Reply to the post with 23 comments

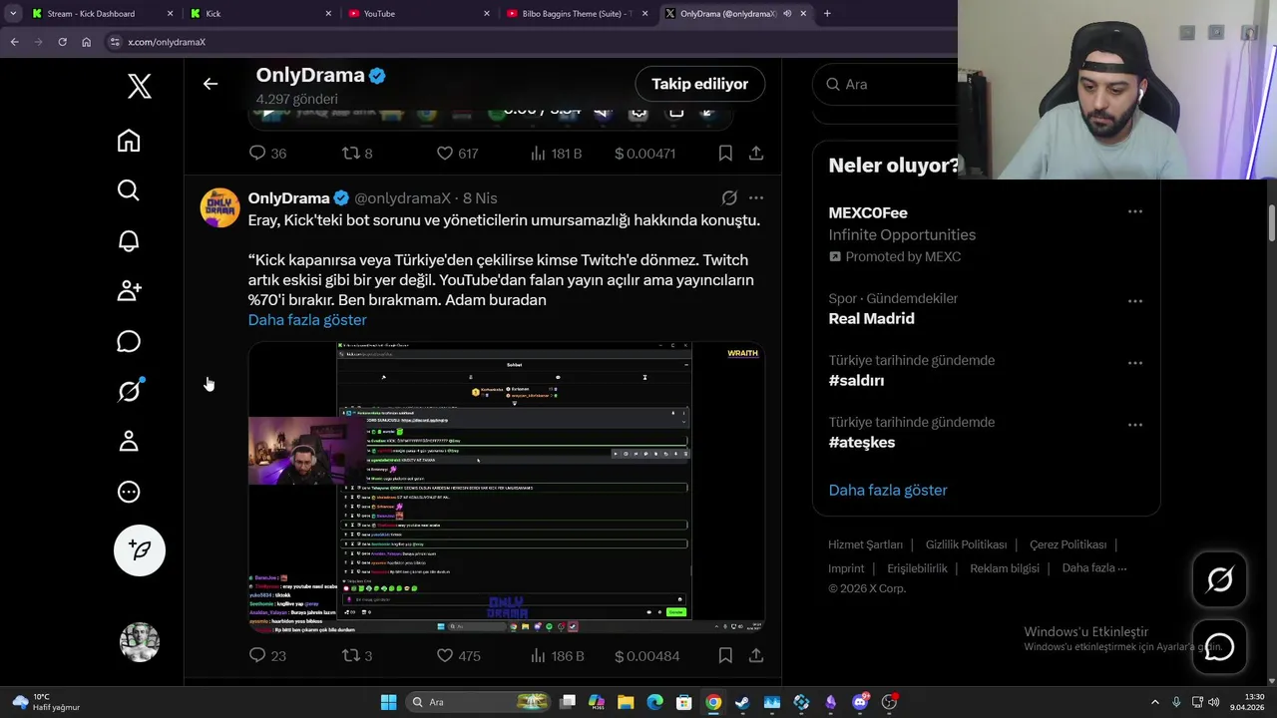click(266, 656)
